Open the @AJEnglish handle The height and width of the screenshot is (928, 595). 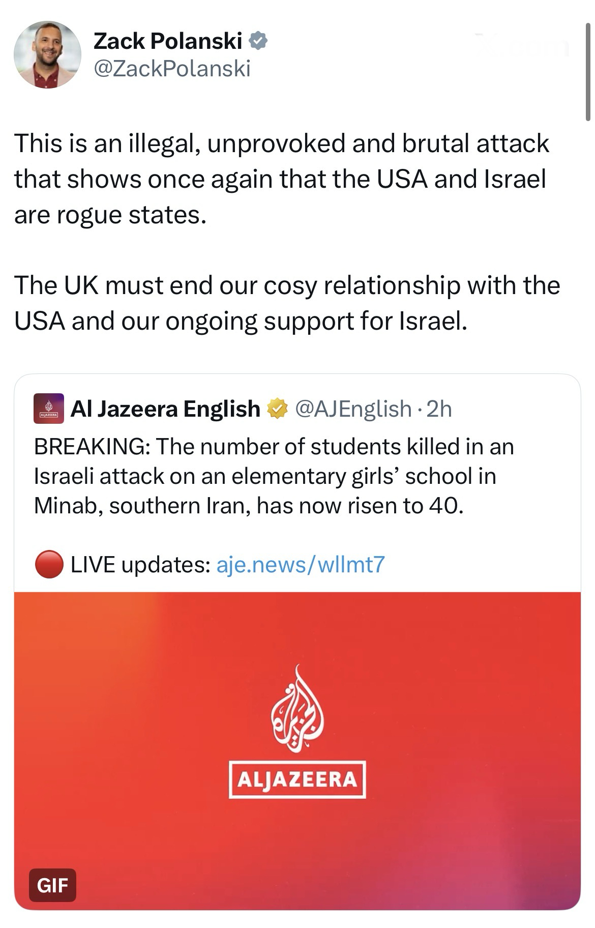(353, 409)
